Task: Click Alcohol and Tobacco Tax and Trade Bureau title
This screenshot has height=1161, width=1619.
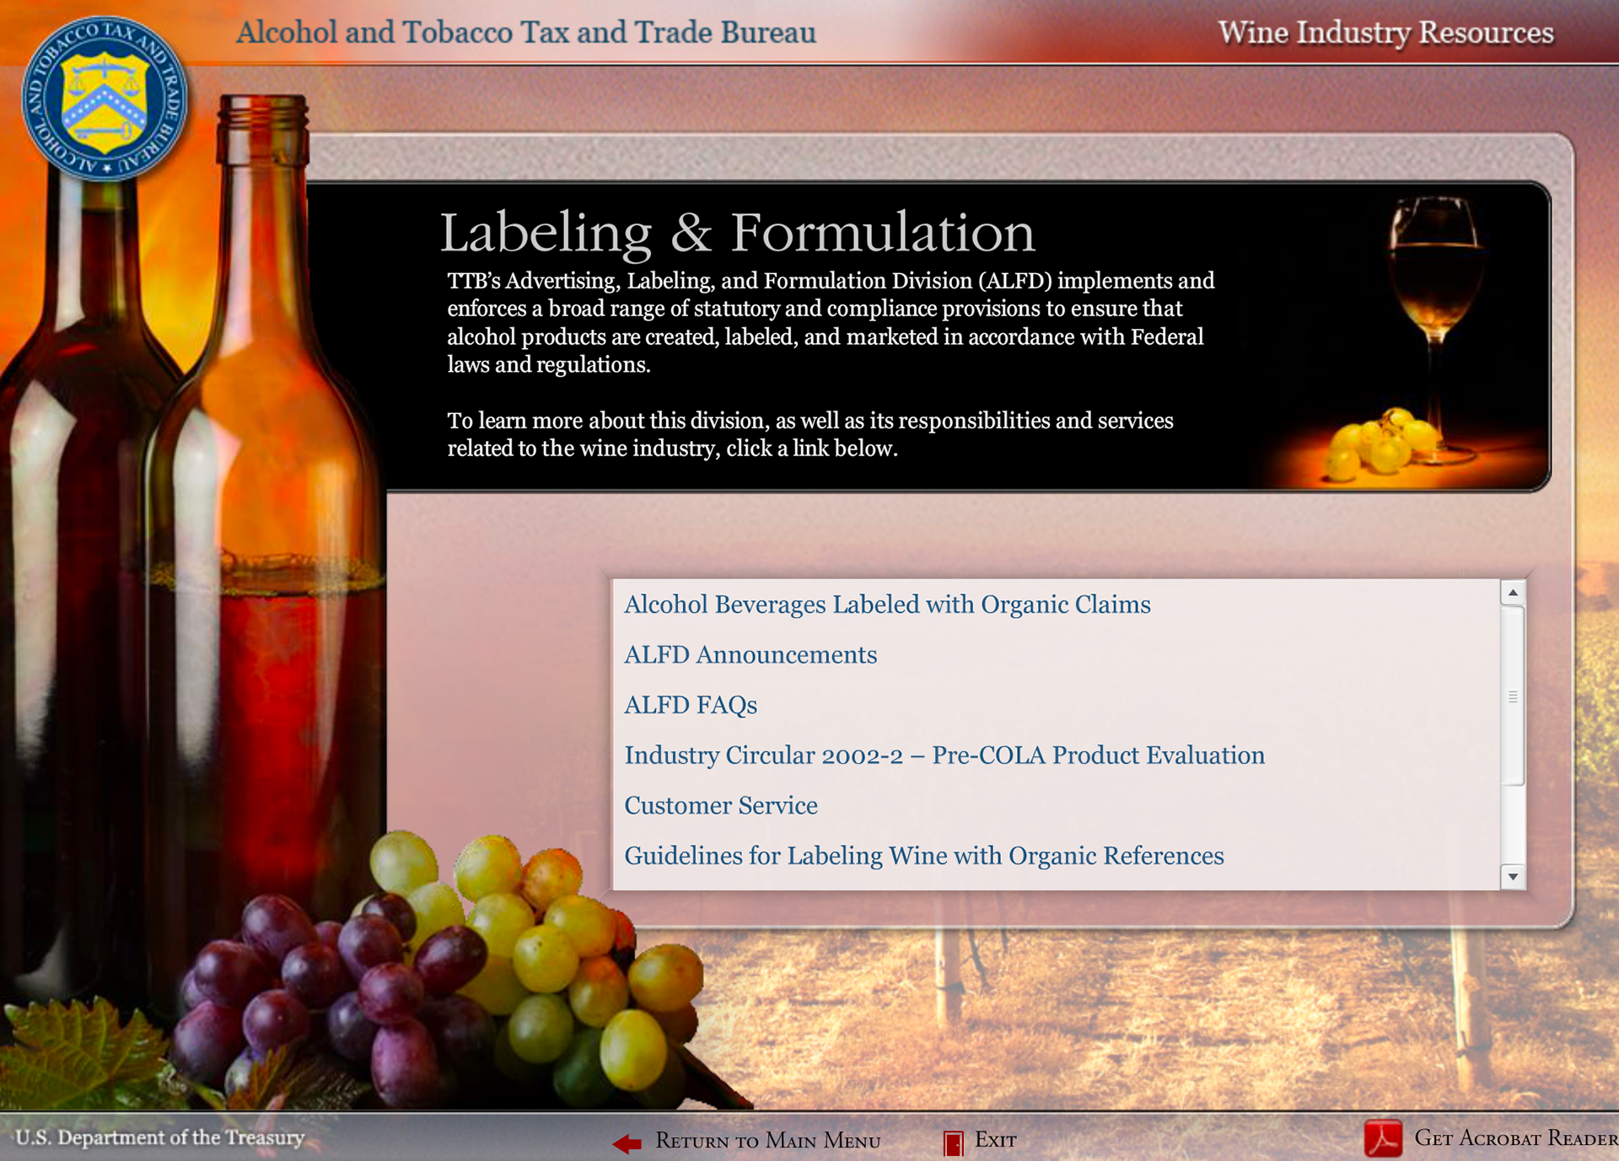Action: click(526, 32)
